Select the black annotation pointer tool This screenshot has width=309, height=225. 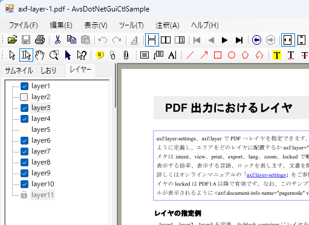coord(68,55)
